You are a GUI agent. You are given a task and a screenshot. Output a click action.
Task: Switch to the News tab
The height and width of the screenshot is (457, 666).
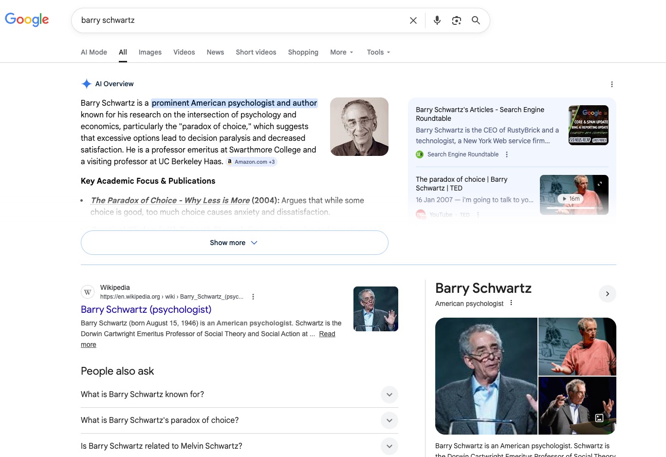pyautogui.click(x=215, y=52)
